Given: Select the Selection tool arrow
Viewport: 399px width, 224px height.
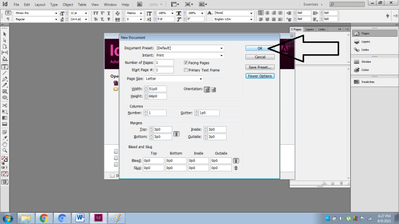Looking at the screenshot, I should [x=5, y=34].
